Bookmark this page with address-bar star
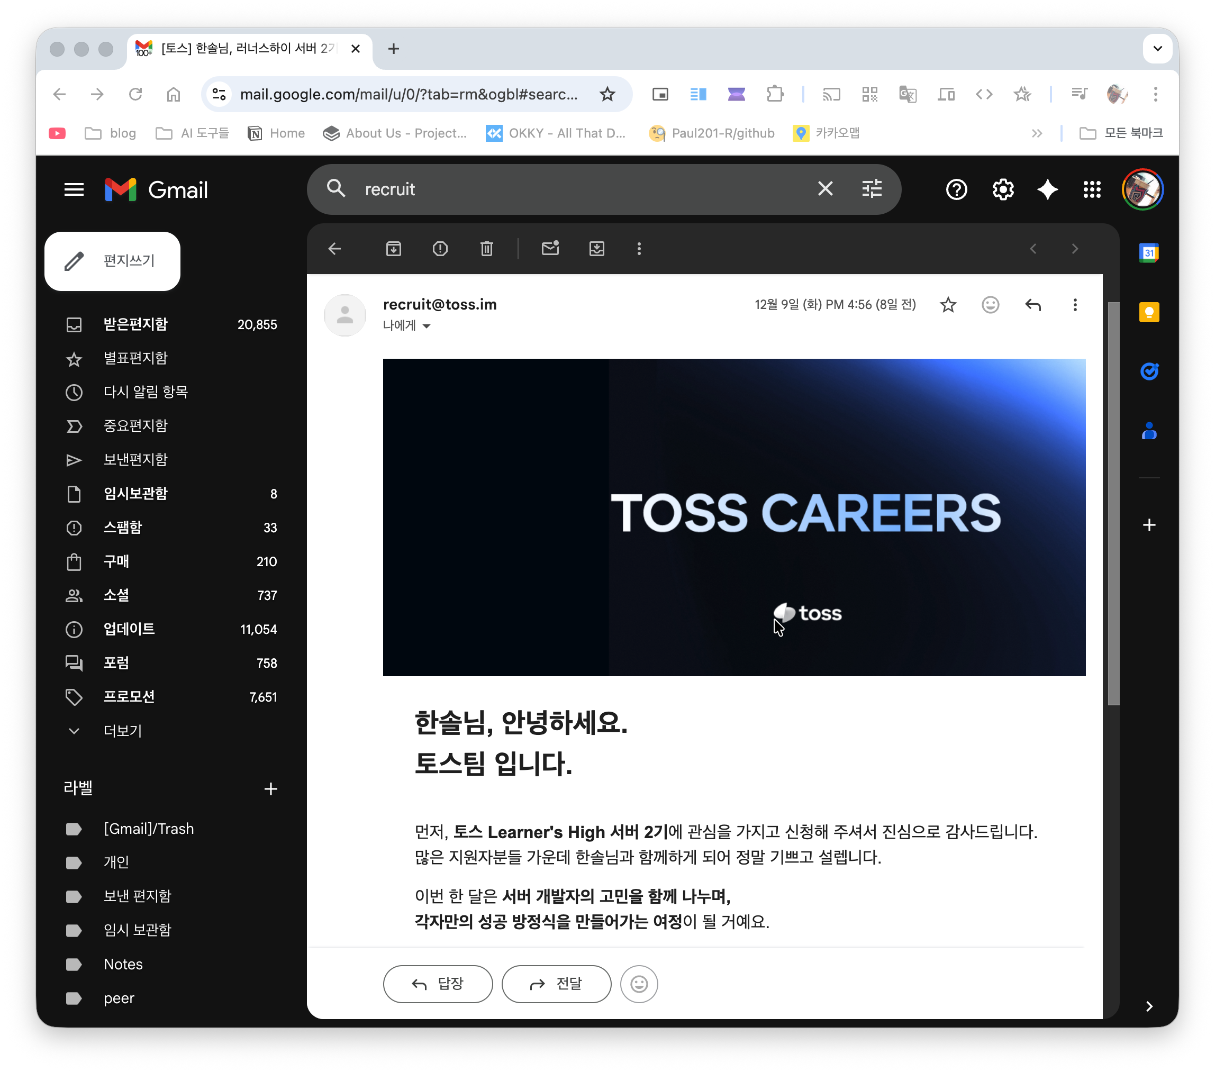The image size is (1215, 1072). [x=607, y=95]
